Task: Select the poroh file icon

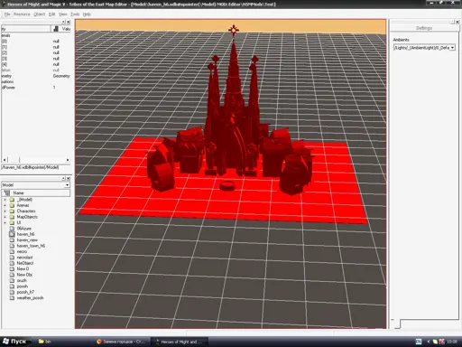Action: pos(12,286)
